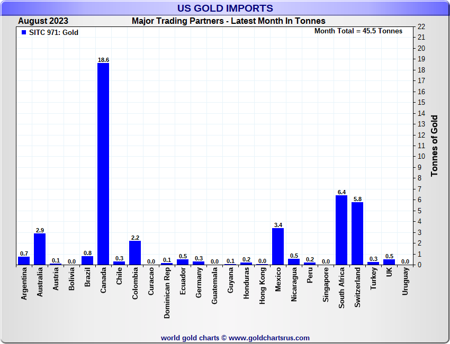Click the UK bar
Screen dimensions: 450x344
[389, 262]
